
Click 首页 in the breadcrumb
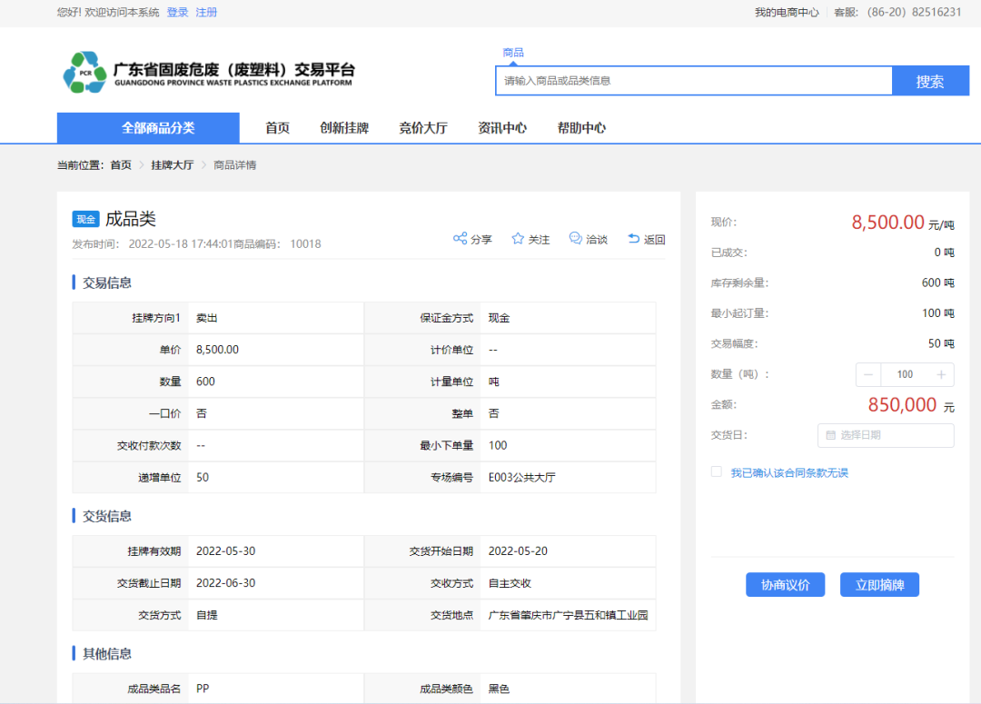121,165
